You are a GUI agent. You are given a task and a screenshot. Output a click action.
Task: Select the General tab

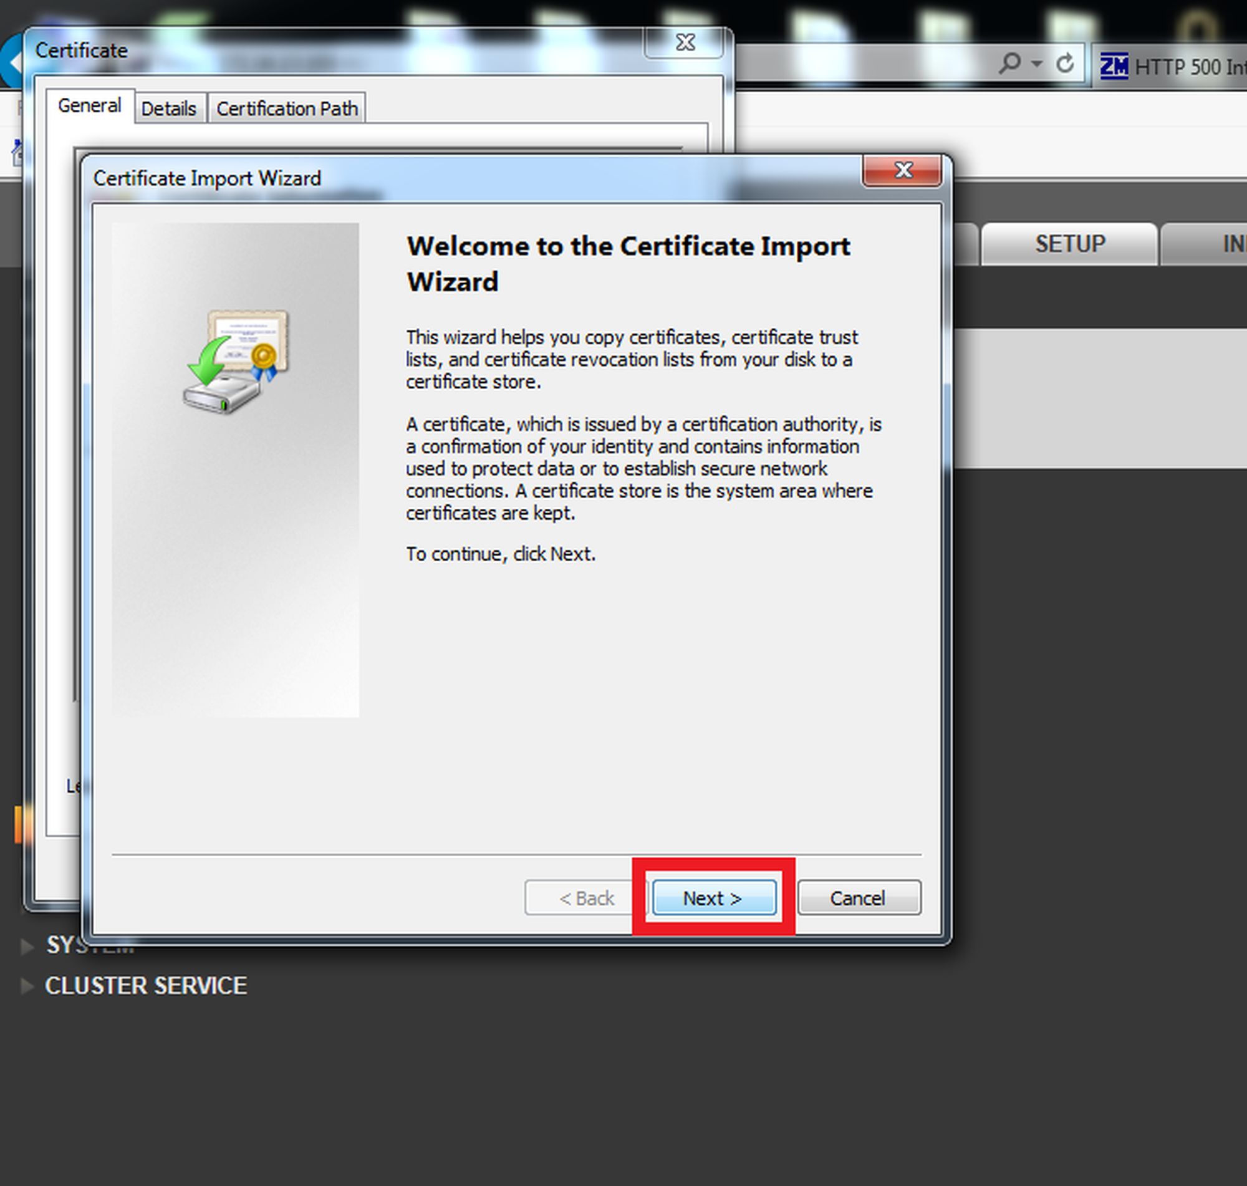(89, 105)
